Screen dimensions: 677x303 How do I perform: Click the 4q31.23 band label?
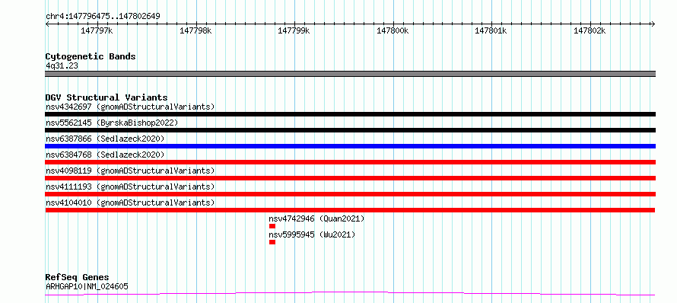point(62,66)
